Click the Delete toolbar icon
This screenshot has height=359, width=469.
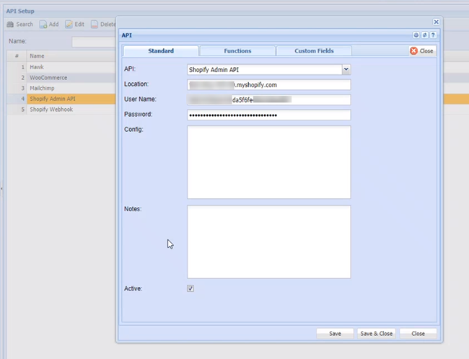(95, 25)
